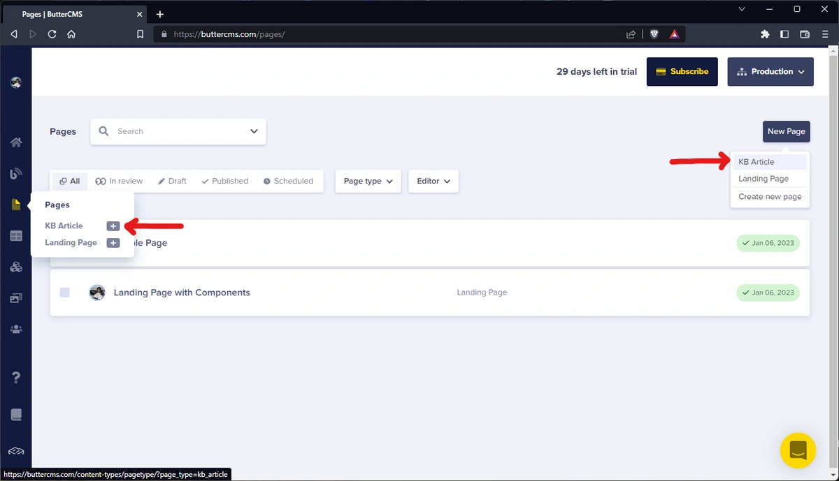839x481 pixels.
Task: Click the Help question mark sidebar icon
Action: coord(16,378)
